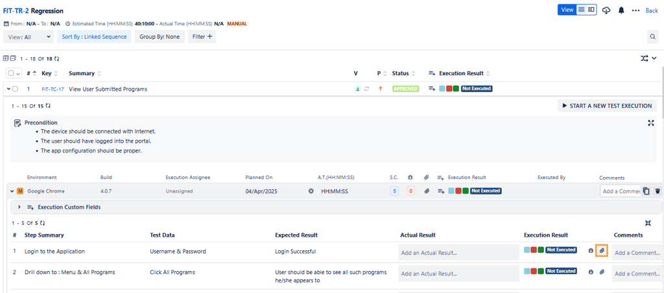The width and height of the screenshot is (664, 293).
Task: Collapse the Google Chrome execution row
Action: click(x=12, y=191)
